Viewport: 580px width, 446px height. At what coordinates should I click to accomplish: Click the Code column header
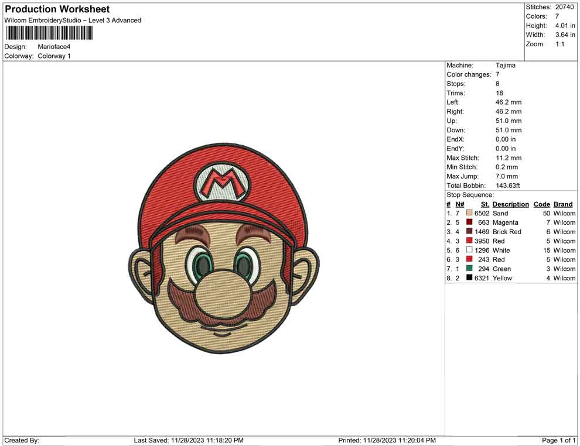(542, 204)
